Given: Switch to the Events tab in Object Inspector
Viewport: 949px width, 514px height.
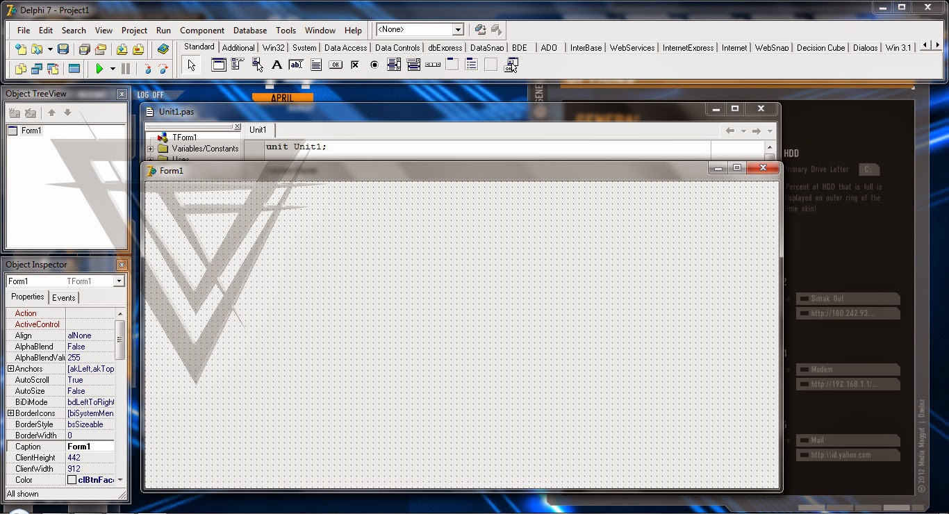Looking at the screenshot, I should (64, 297).
